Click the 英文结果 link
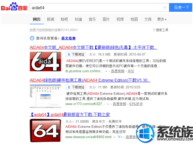 tap(68, 38)
